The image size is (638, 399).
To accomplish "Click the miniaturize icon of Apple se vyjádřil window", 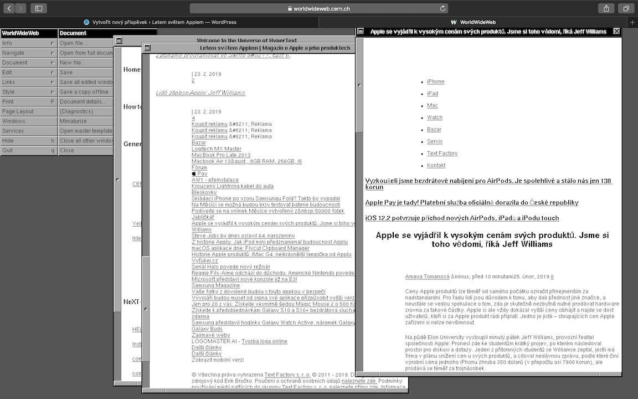I will [361, 31].
